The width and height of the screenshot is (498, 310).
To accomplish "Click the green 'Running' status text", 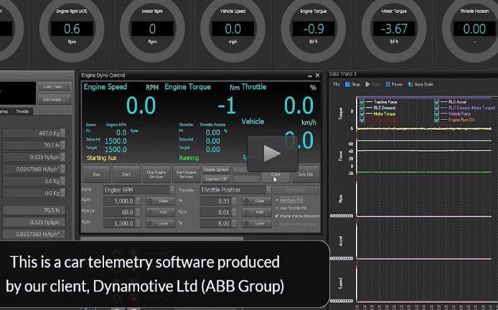I will tap(189, 158).
